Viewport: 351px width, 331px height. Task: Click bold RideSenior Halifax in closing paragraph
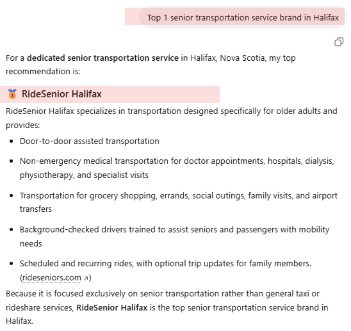point(112,307)
